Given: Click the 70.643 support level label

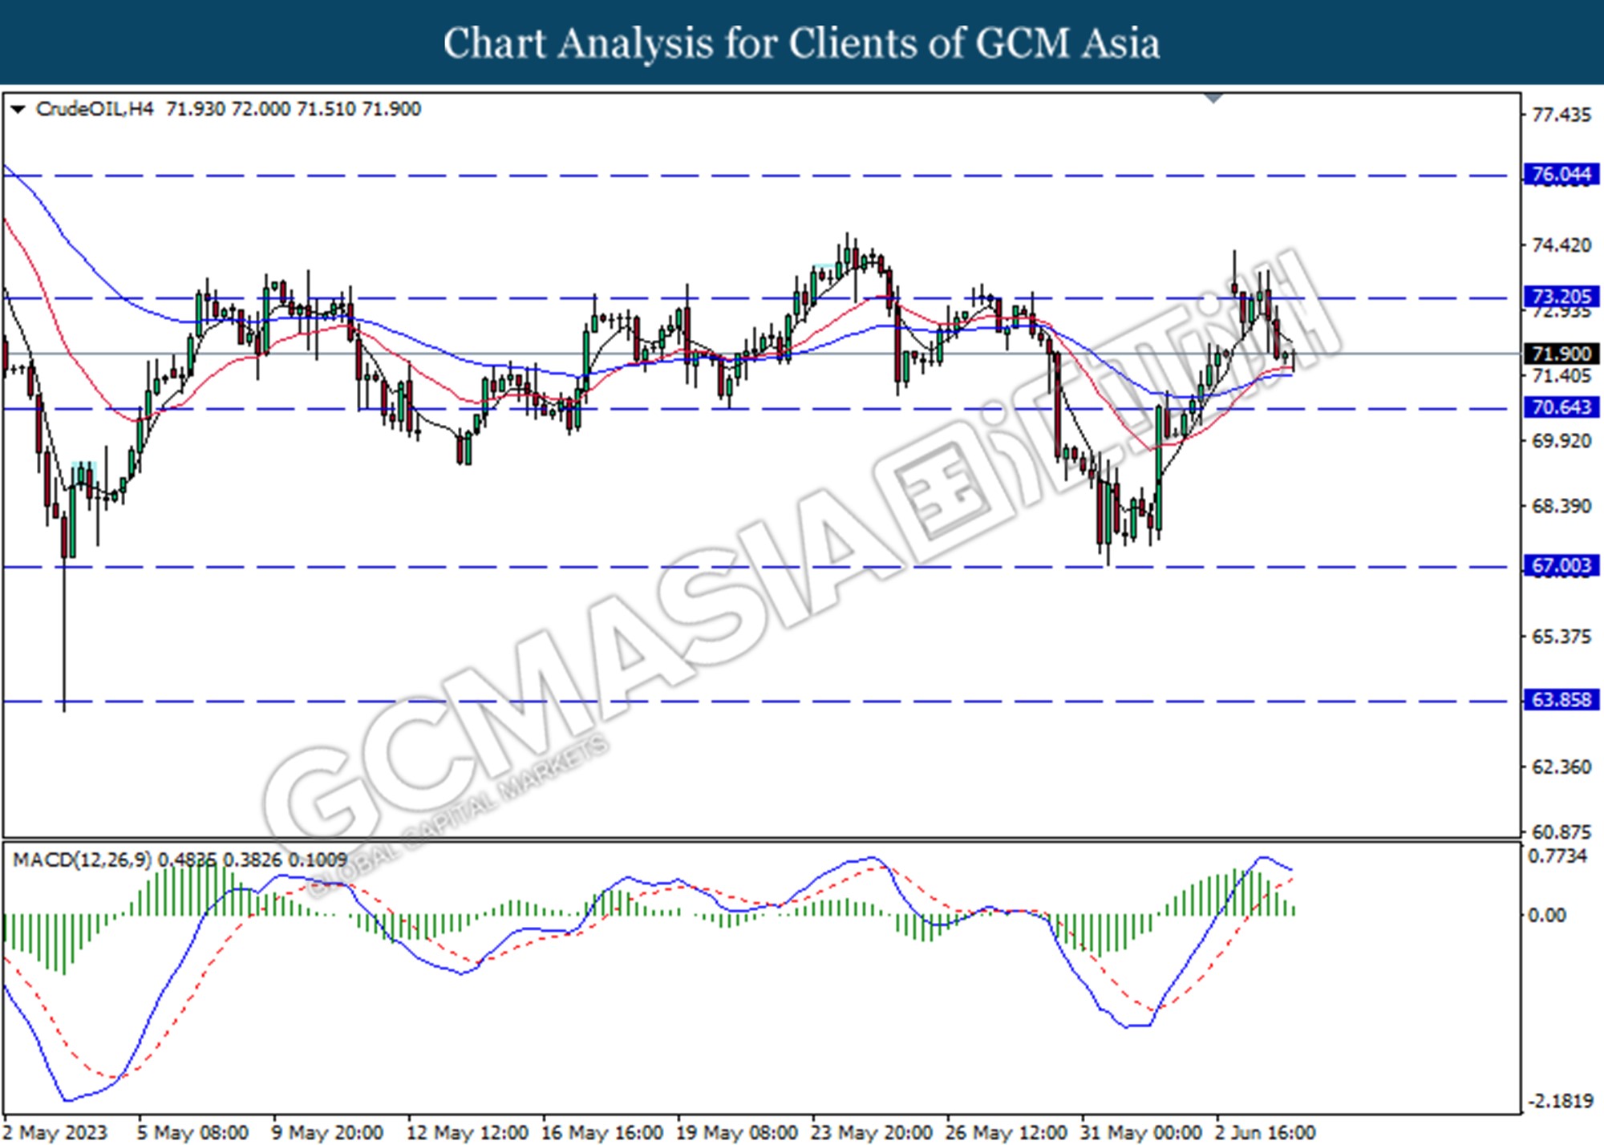Looking at the screenshot, I should [x=1561, y=407].
